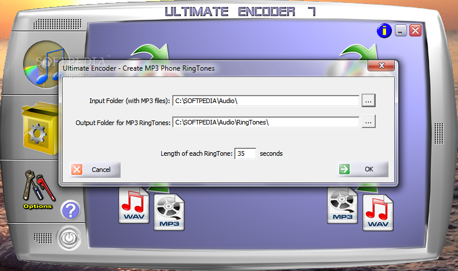Open the yellow settings box icon

[41, 129]
